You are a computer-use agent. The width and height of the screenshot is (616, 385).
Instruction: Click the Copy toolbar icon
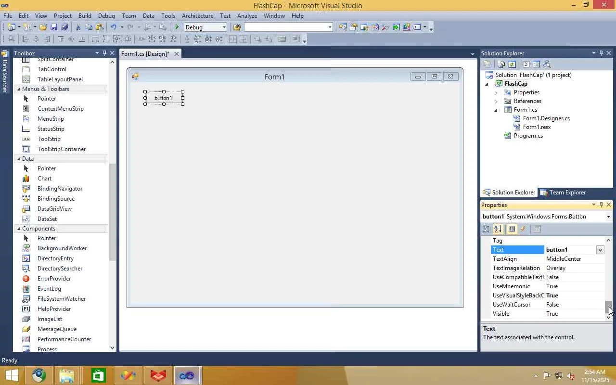(89, 27)
